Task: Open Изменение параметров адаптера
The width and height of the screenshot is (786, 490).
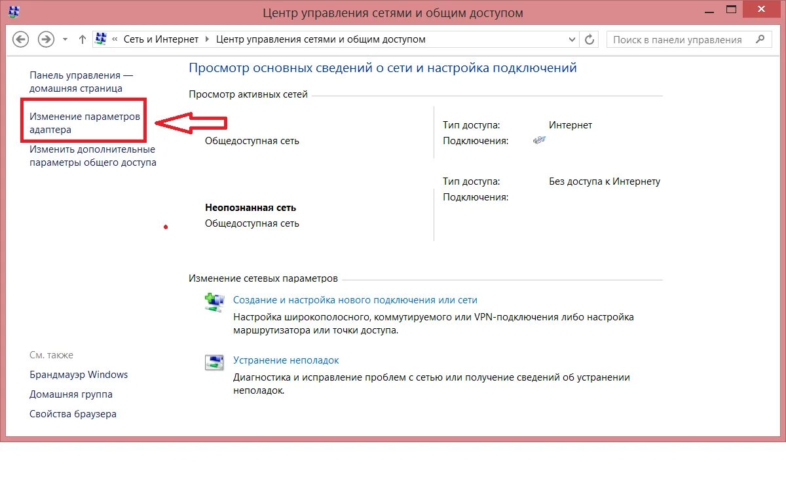Action: [x=84, y=123]
